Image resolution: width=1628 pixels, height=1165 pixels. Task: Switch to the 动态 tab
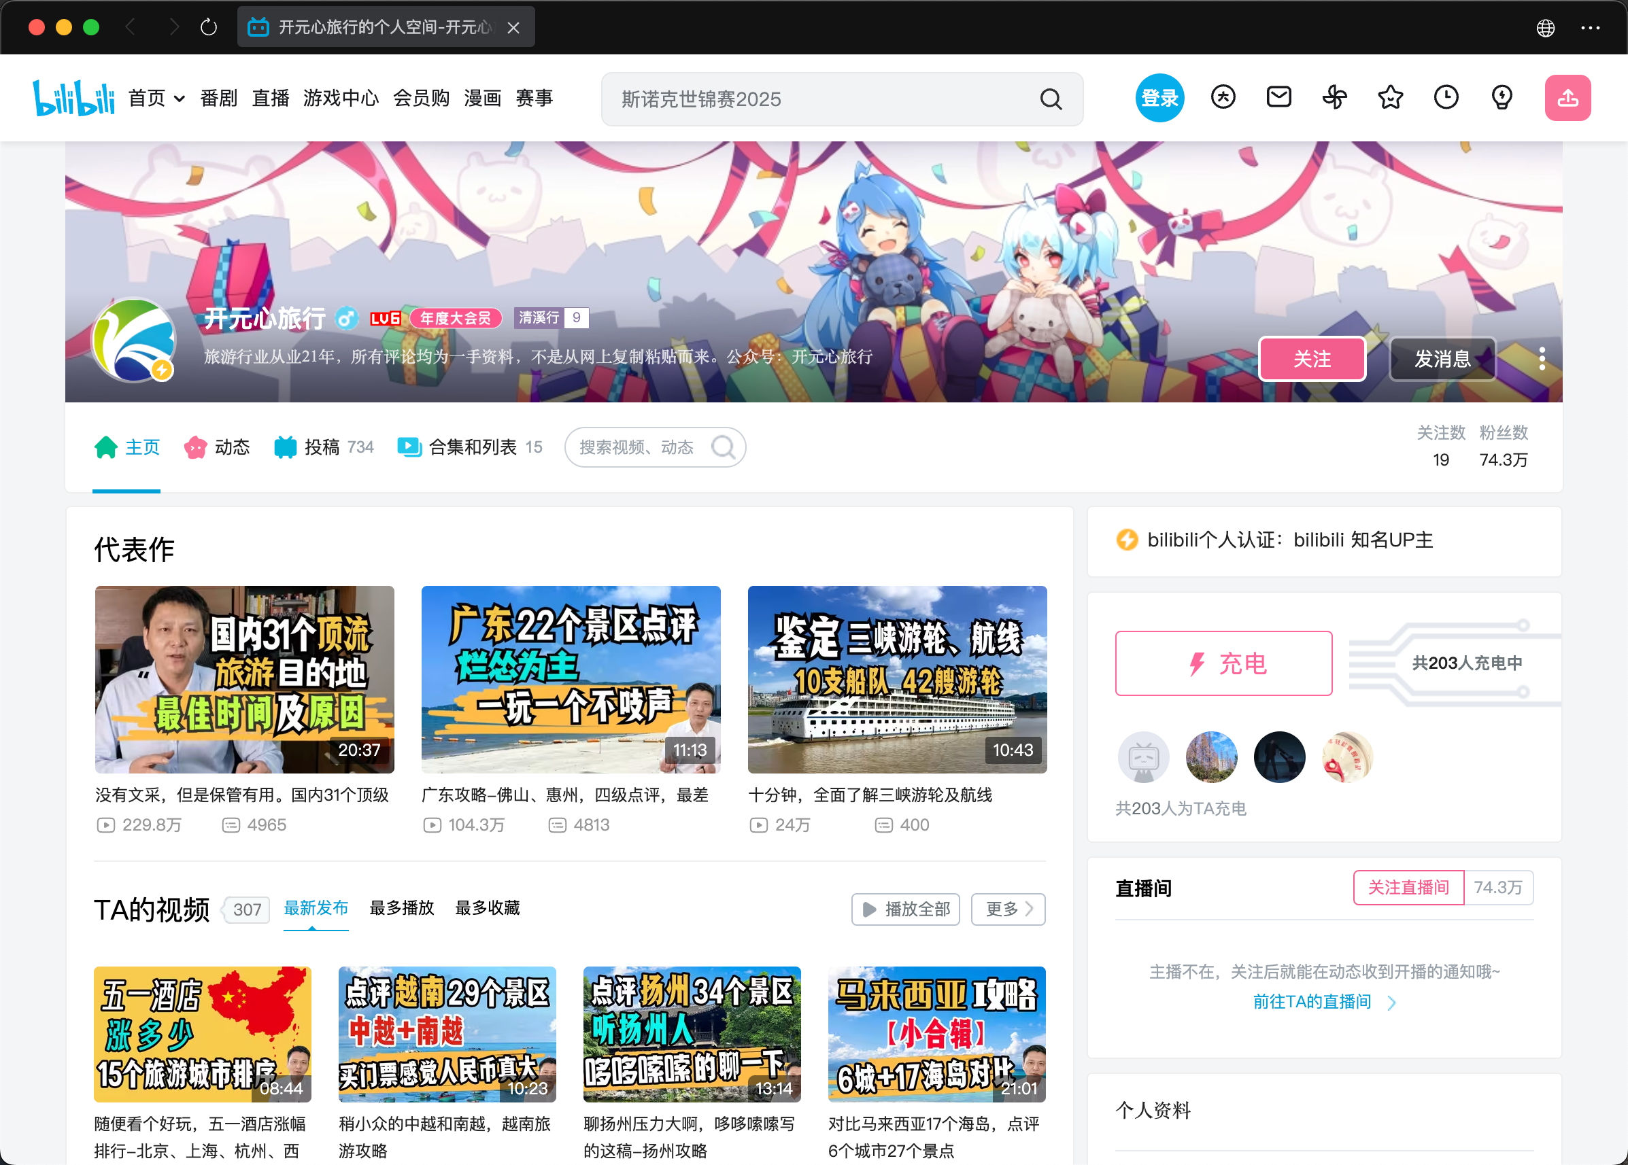coord(217,448)
